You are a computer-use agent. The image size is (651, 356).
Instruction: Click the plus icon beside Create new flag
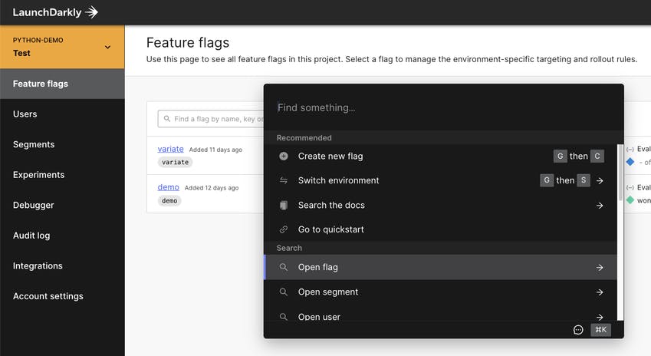(x=284, y=157)
